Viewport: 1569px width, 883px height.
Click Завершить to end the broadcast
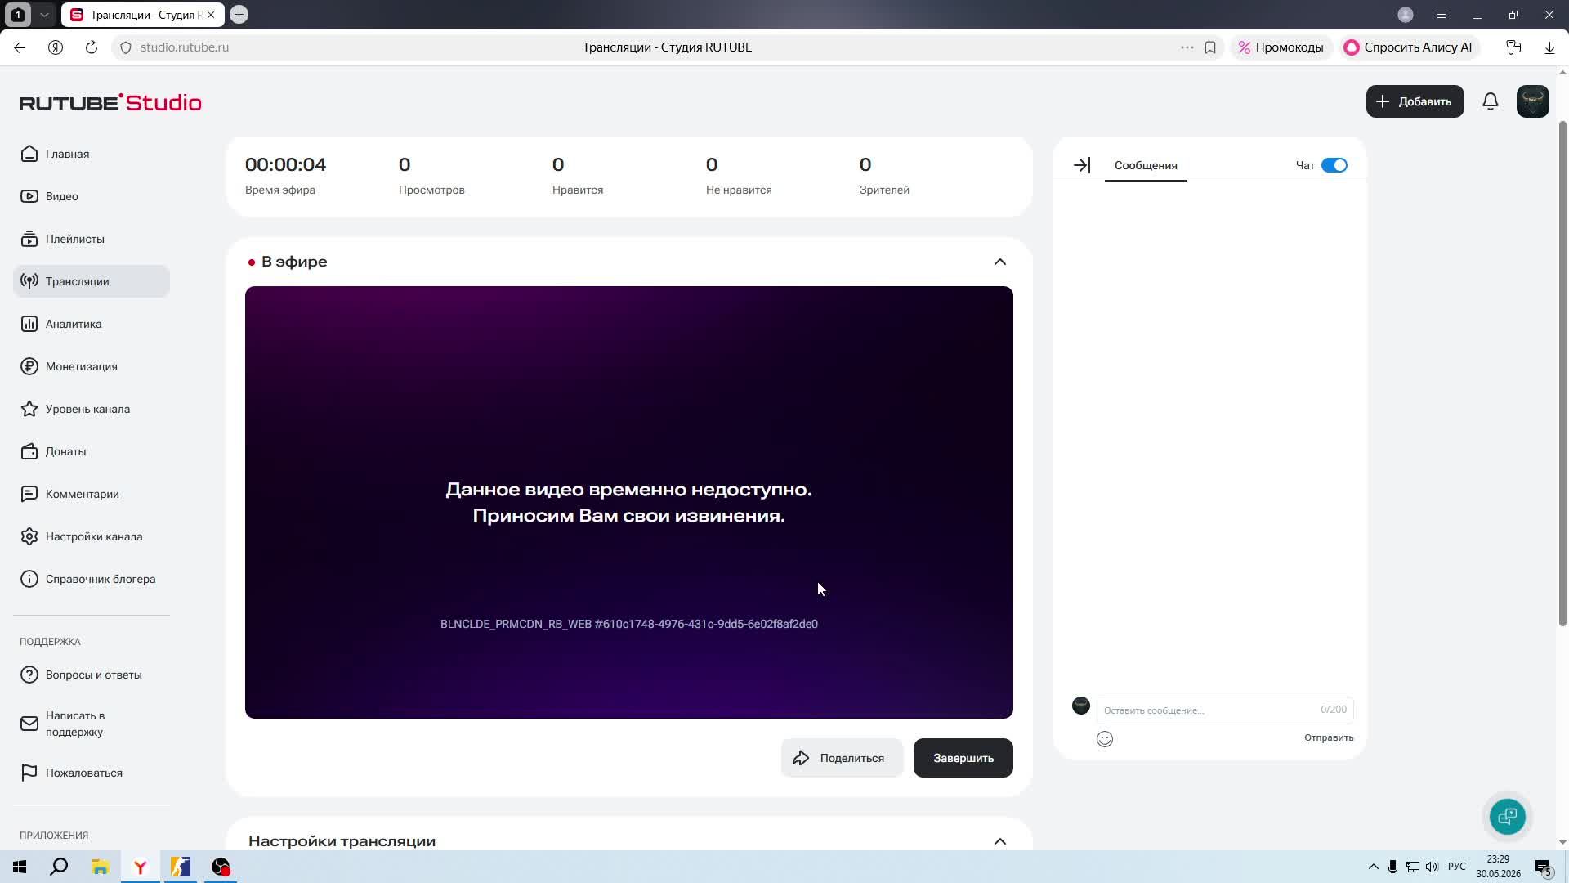pos(963,758)
